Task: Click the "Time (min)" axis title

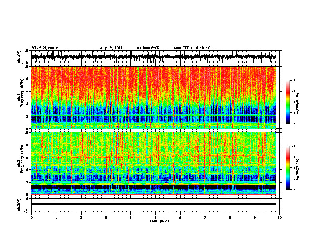Action: pyautogui.click(x=159, y=221)
